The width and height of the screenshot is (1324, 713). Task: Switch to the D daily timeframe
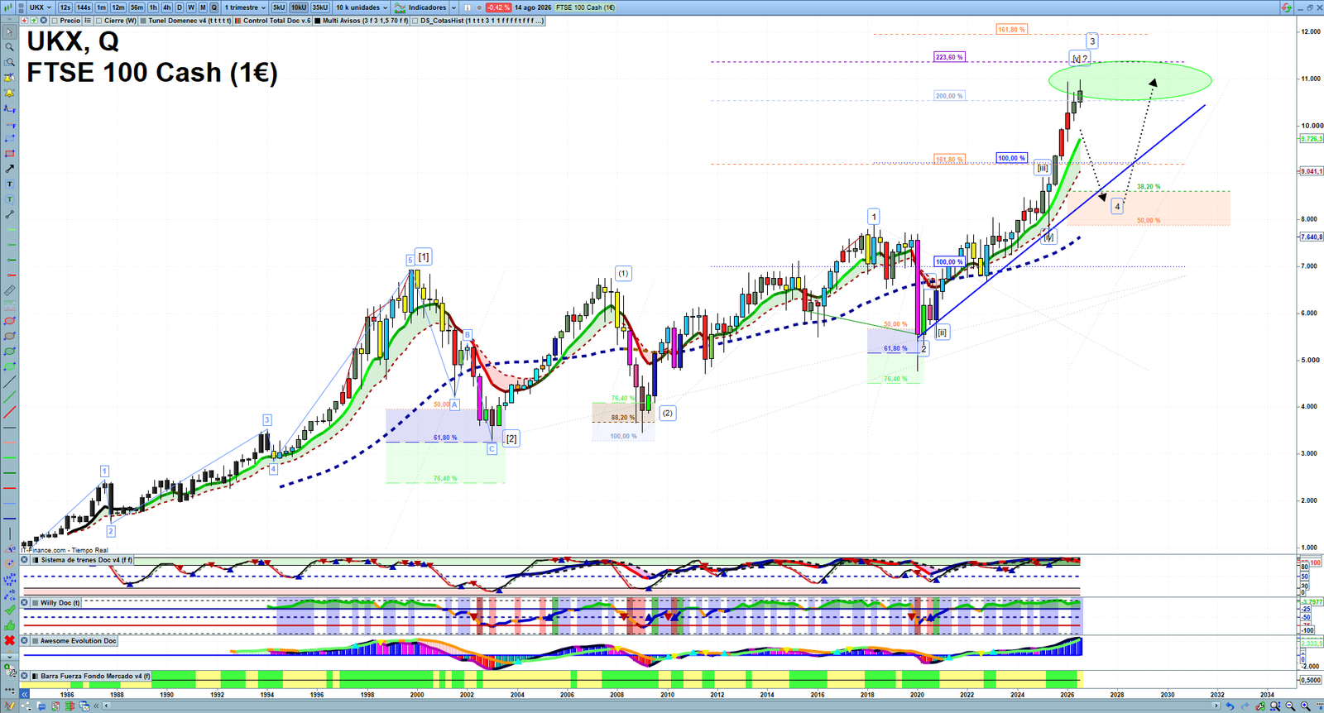point(180,7)
